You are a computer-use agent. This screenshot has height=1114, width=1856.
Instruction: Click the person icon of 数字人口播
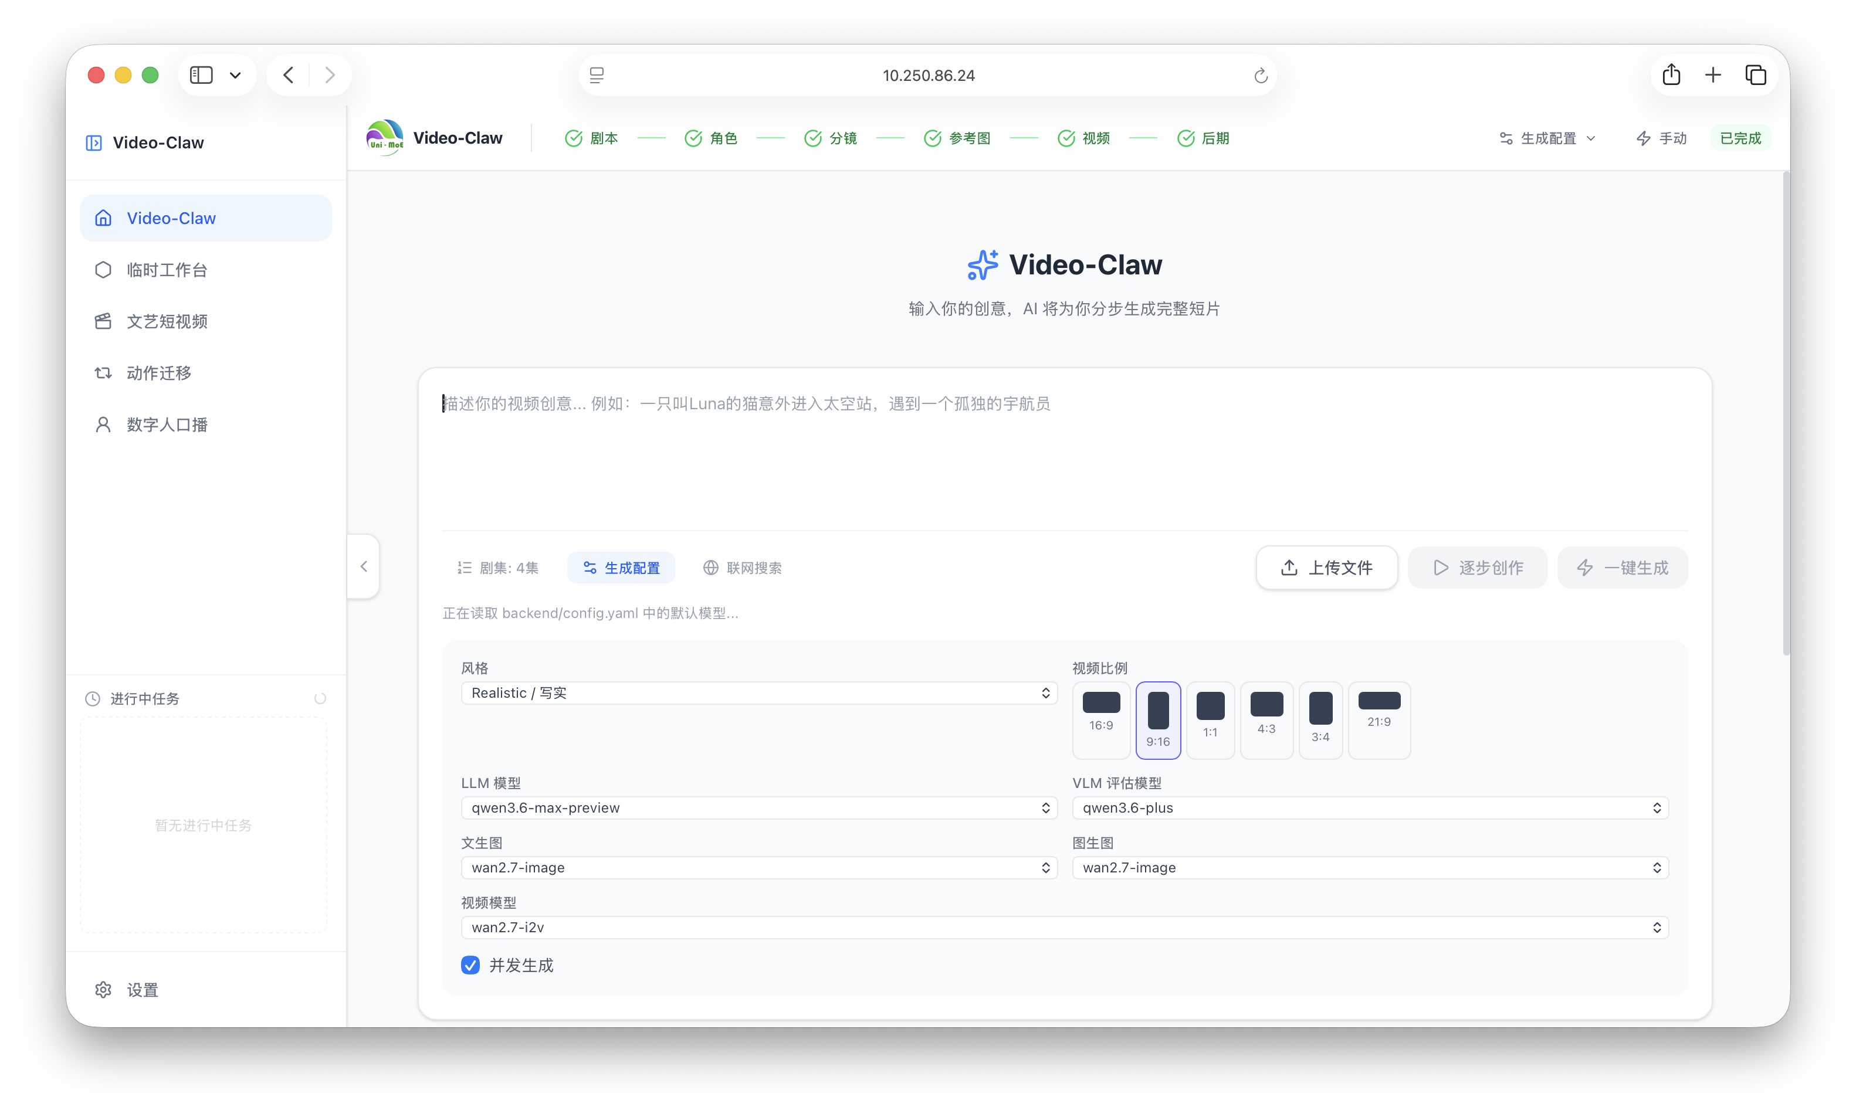(103, 425)
